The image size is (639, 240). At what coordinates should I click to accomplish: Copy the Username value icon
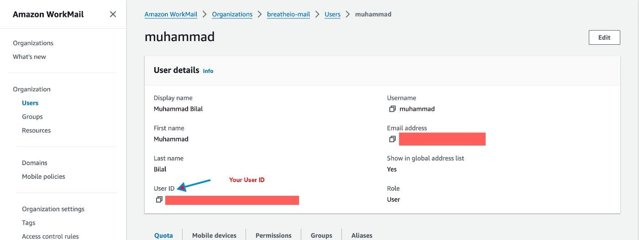click(x=392, y=109)
